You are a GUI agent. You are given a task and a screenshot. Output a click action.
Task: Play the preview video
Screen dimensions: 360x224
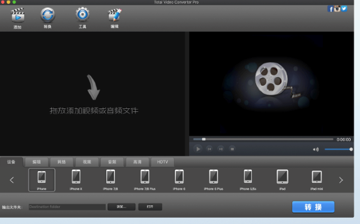click(198, 149)
